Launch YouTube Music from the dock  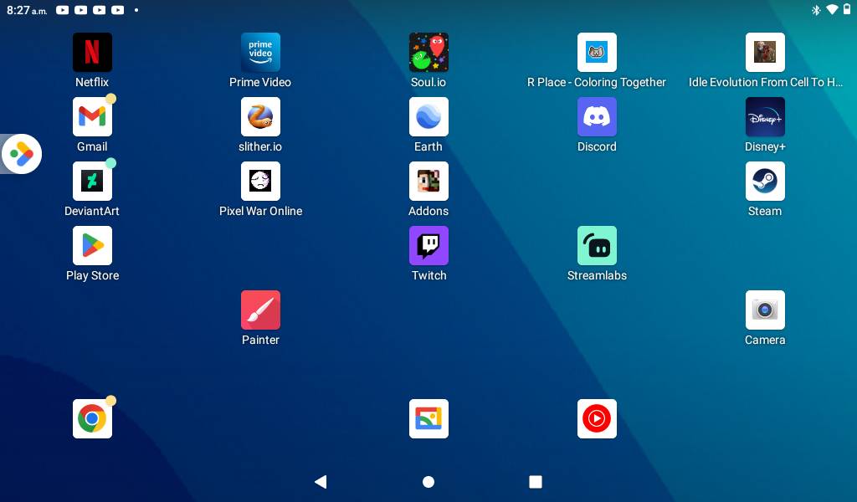coord(597,419)
